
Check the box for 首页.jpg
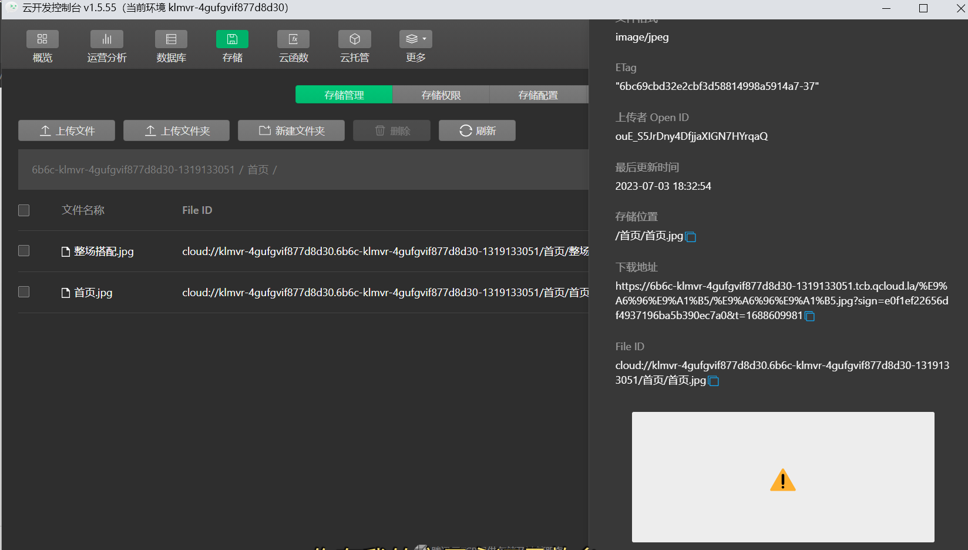click(x=23, y=292)
